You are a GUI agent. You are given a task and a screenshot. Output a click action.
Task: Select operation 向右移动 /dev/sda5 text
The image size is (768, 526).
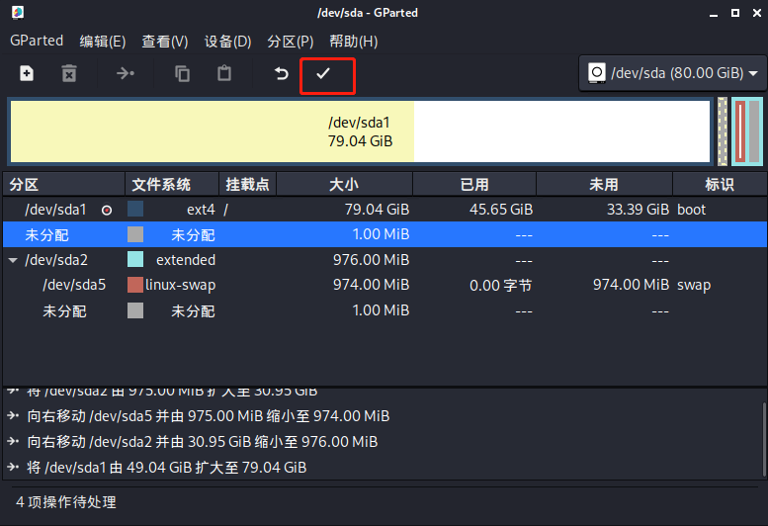click(x=209, y=416)
